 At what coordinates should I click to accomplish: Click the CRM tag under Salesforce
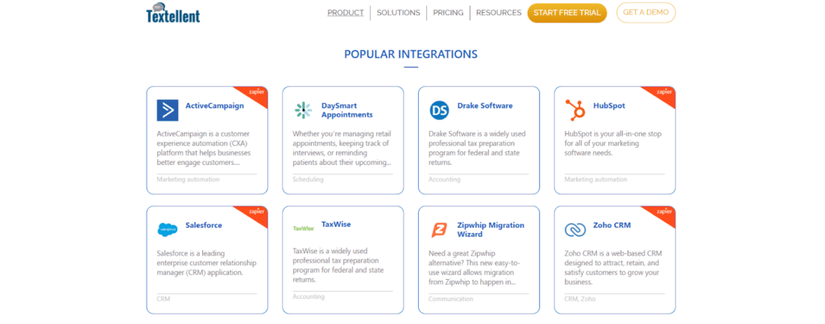164,299
